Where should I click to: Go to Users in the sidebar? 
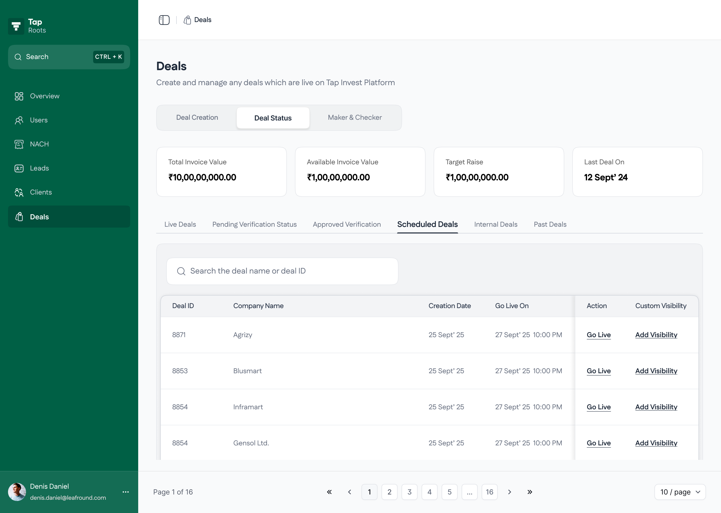[69, 120]
